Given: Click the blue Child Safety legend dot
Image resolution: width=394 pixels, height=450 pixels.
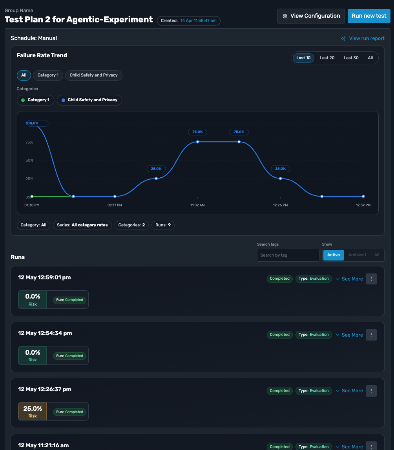Looking at the screenshot, I should [63, 100].
